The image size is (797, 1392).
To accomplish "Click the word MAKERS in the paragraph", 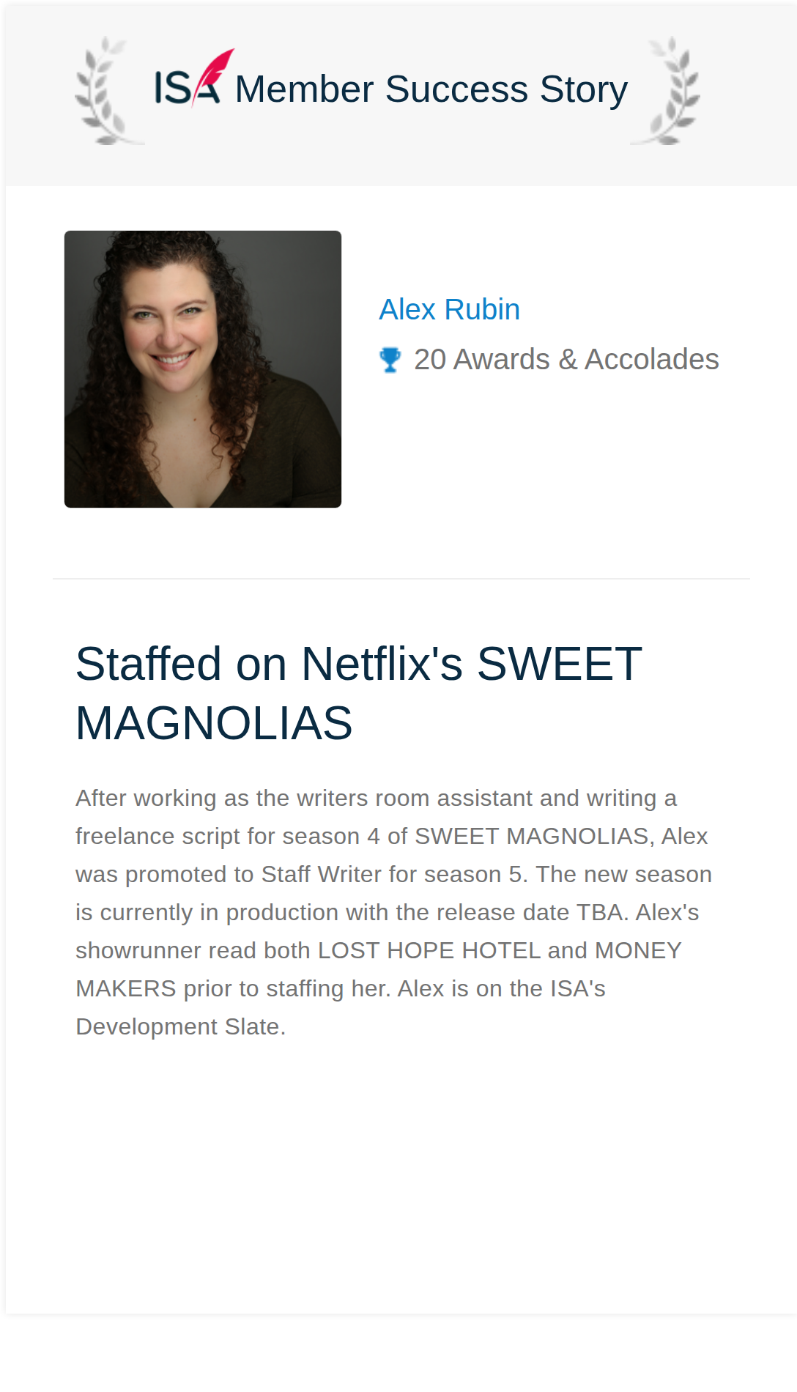I will [x=126, y=988].
